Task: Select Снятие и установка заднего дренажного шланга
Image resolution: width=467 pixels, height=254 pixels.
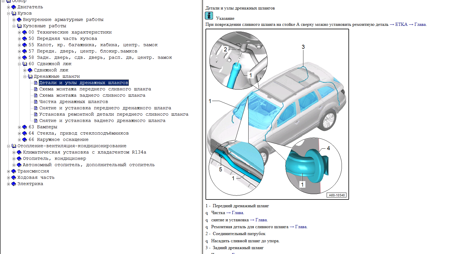Action: point(102,121)
